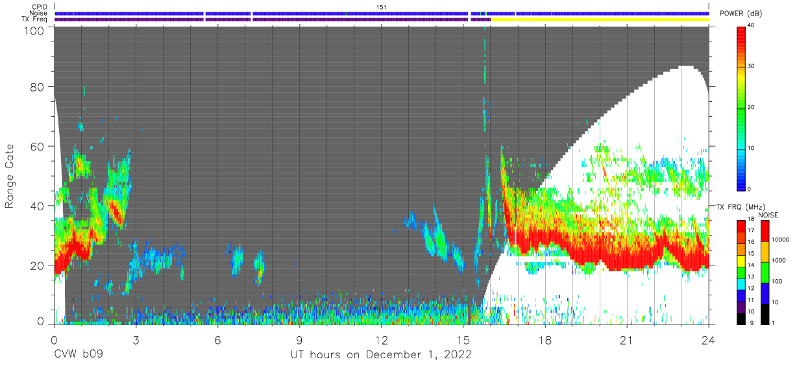Click the 80 tick on Range Gate axis
The image size is (797, 368).
point(38,86)
